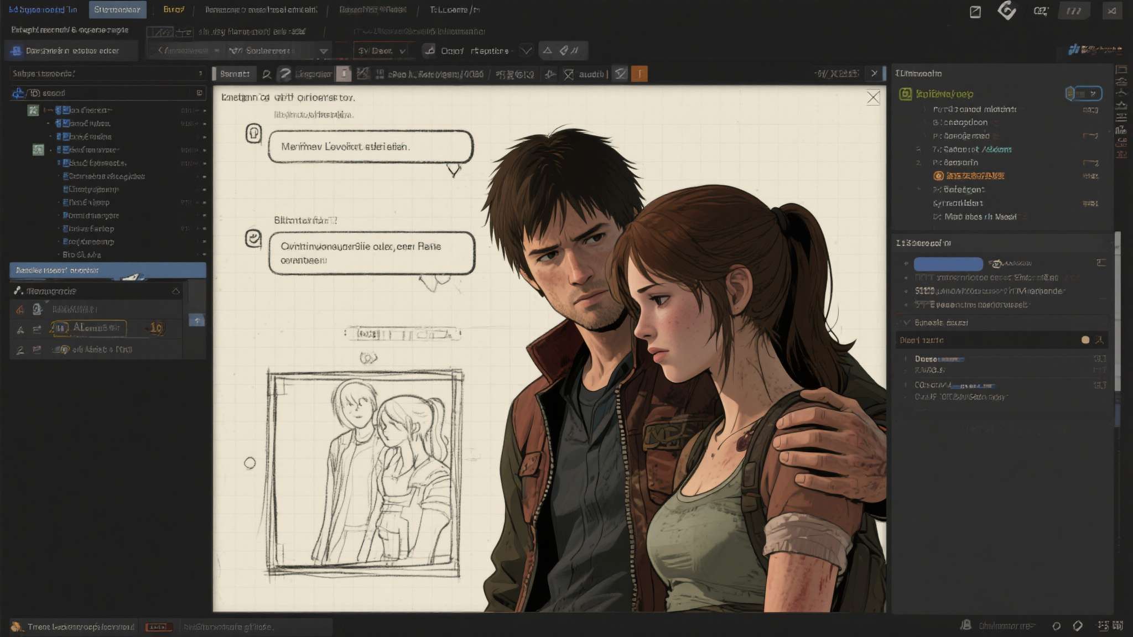Select the highlighted blue row in the left panel
1133x637 pixels.
(x=108, y=270)
